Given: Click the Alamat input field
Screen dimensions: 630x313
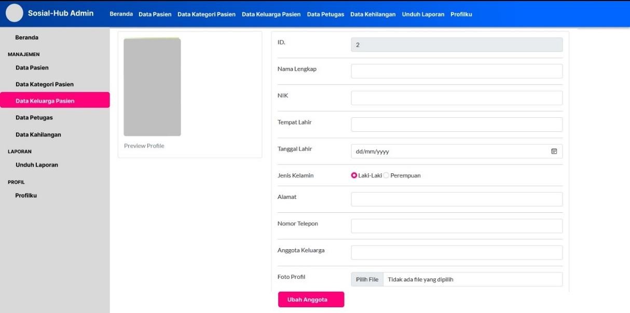Looking at the screenshot, I should (457, 199).
